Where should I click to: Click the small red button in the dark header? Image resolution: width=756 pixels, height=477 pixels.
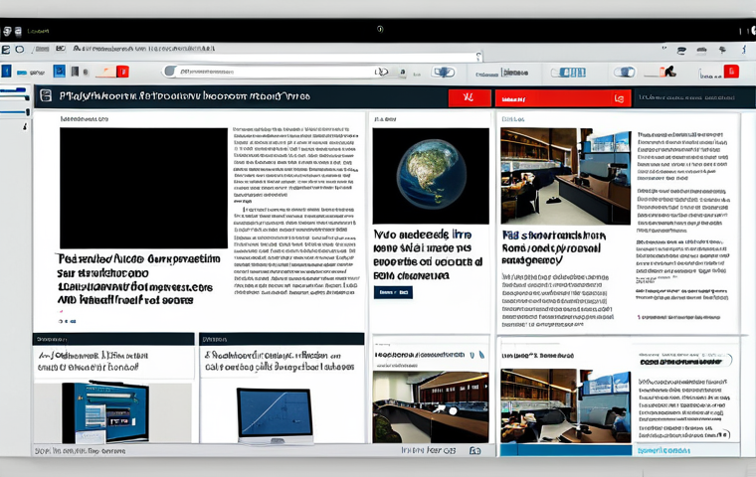(470, 97)
